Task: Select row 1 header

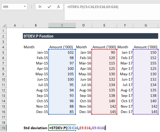Action: 3,31
